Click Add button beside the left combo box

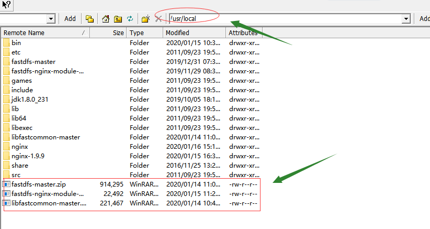pos(70,19)
